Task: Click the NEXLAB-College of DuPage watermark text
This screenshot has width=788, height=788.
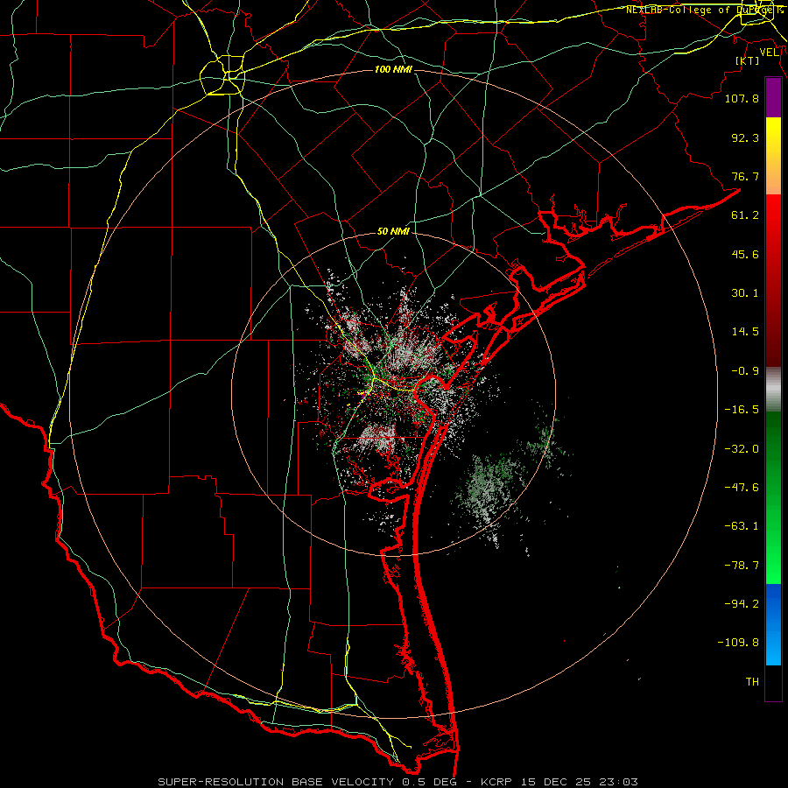Action: [x=704, y=10]
